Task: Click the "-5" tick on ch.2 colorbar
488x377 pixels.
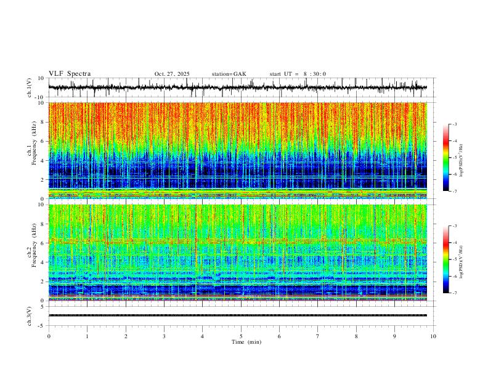Action: click(454, 259)
